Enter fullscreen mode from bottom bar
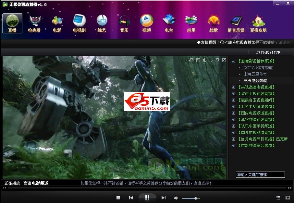 coord(288,198)
